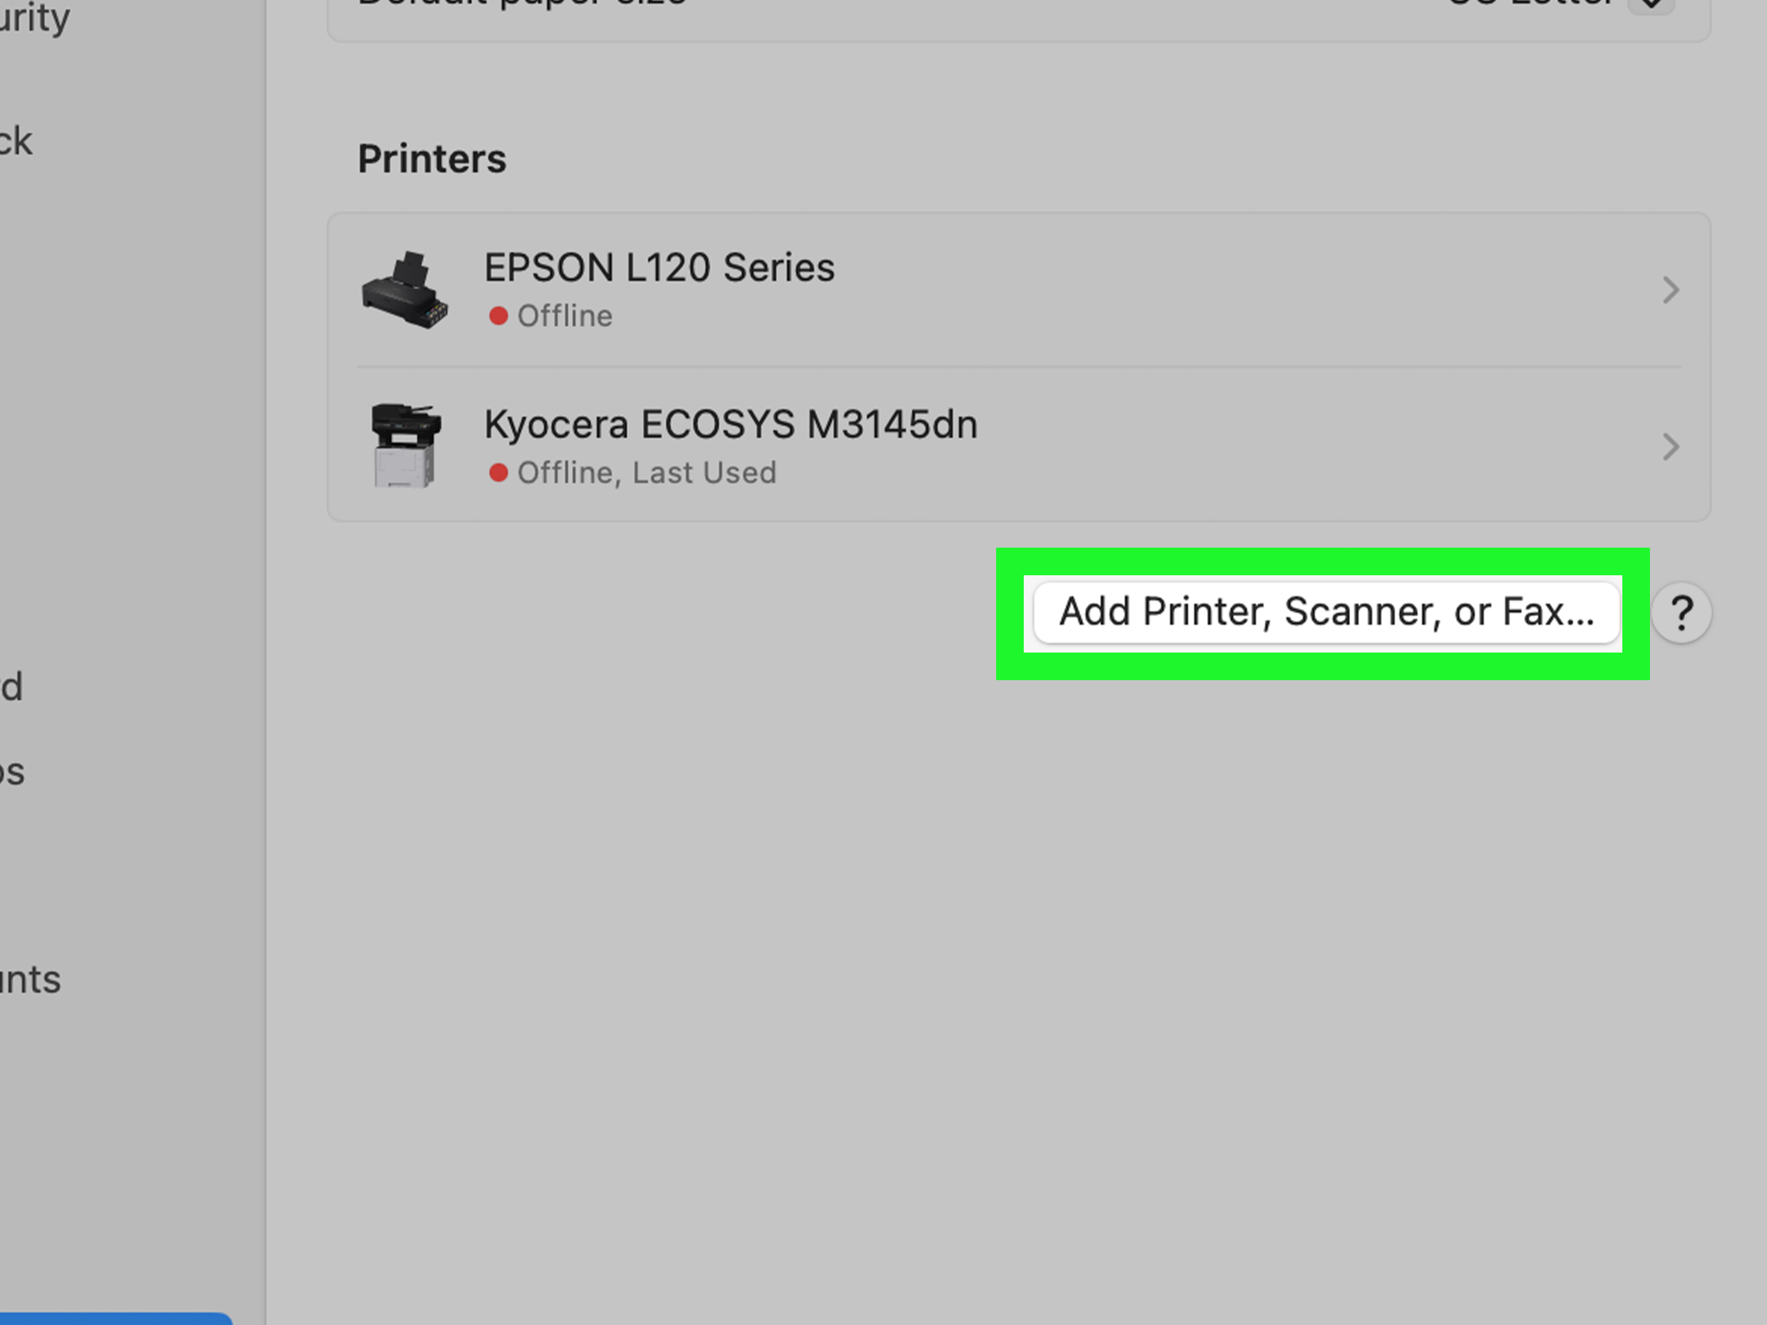Click the Offline, Last Used status text
Viewport: 1767px width, 1325px height.
tap(648, 472)
